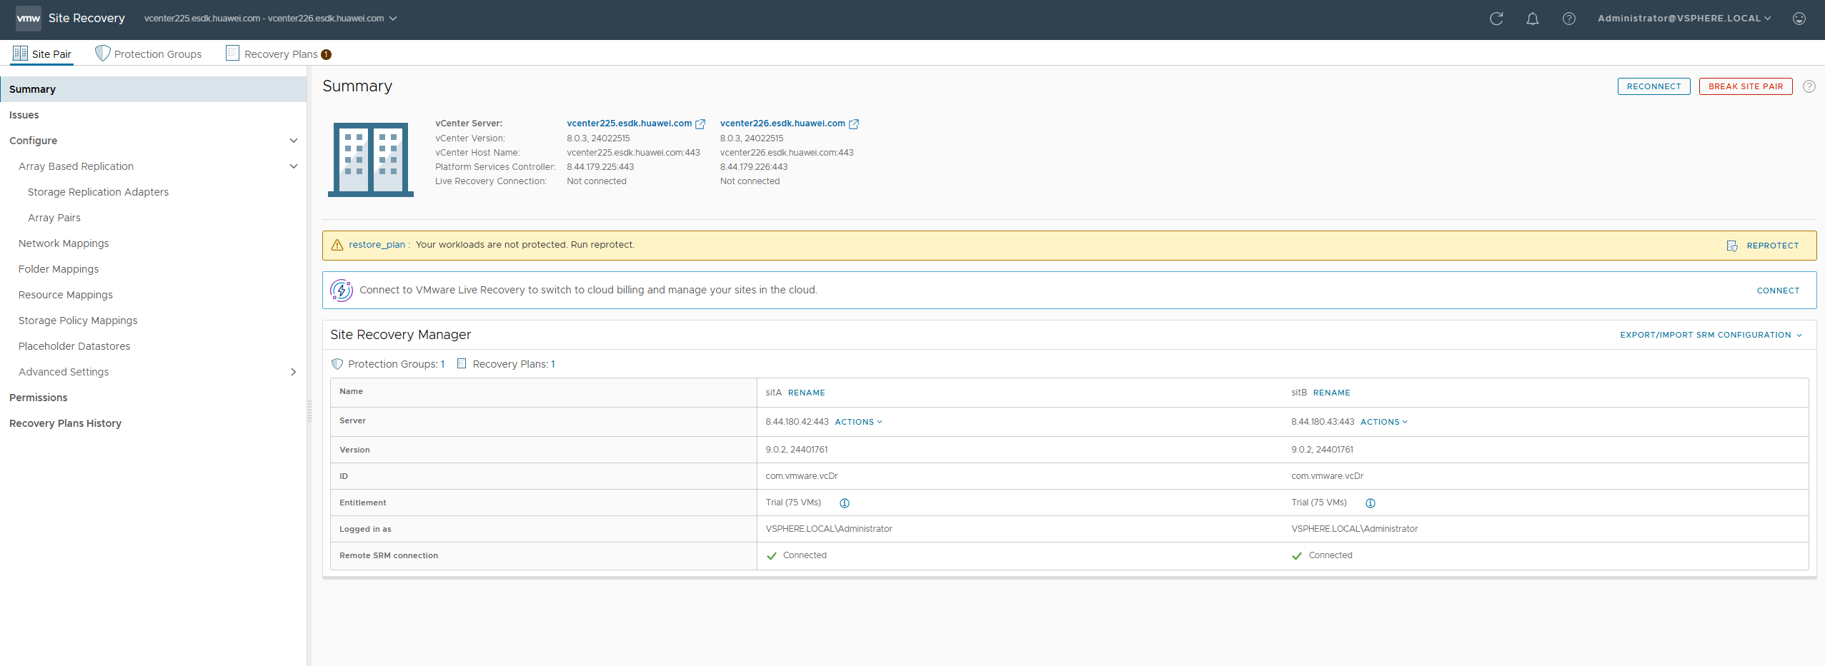Open Placeholder Datastores
Image resolution: width=1825 pixels, height=666 pixels.
click(x=74, y=346)
